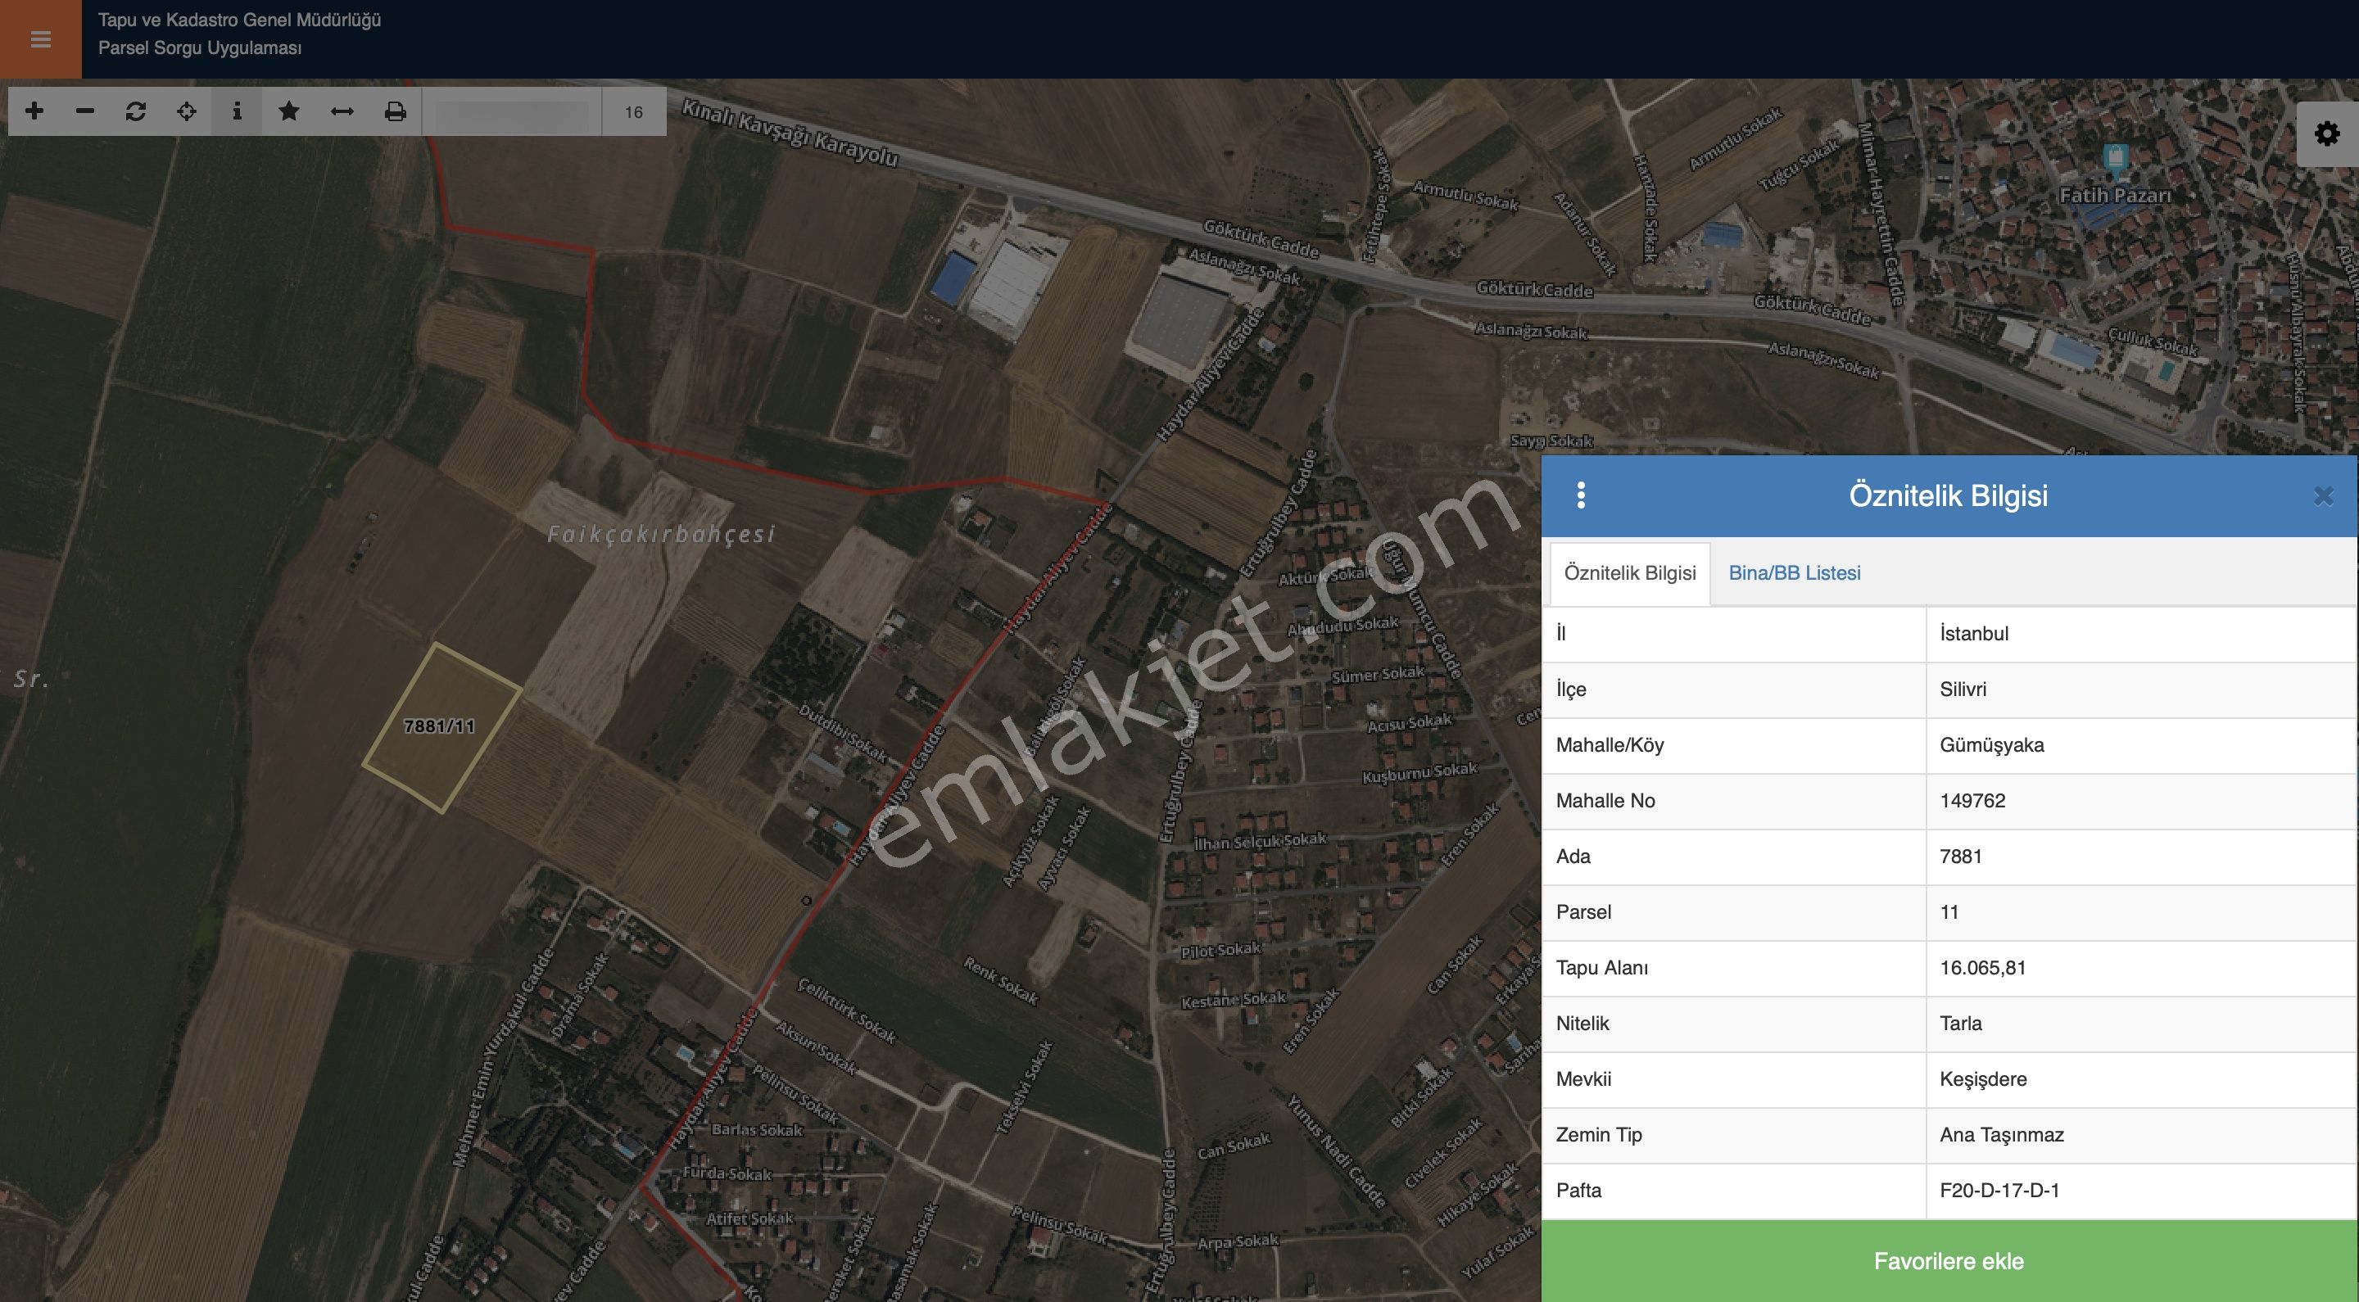Click the zoom out minus icon
This screenshot has height=1302, width=2359.
(85, 111)
